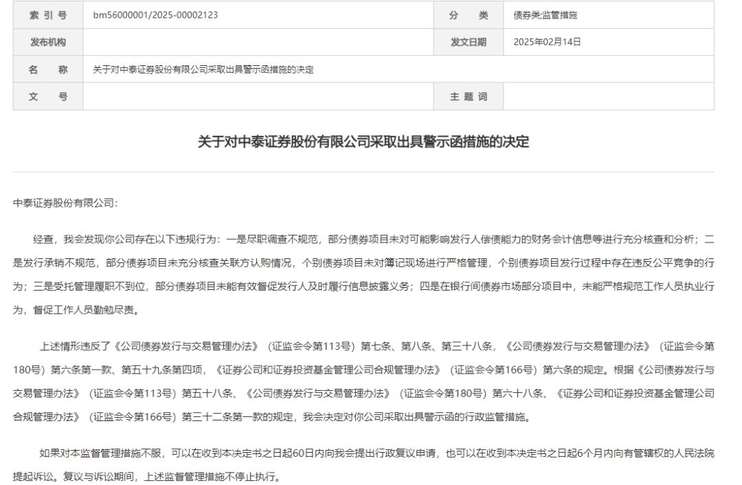Screen dimensions: 742x485
Task: Click the 分类 header cell
Action: 468,14
